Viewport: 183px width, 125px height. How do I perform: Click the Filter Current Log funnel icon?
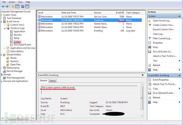point(150,38)
